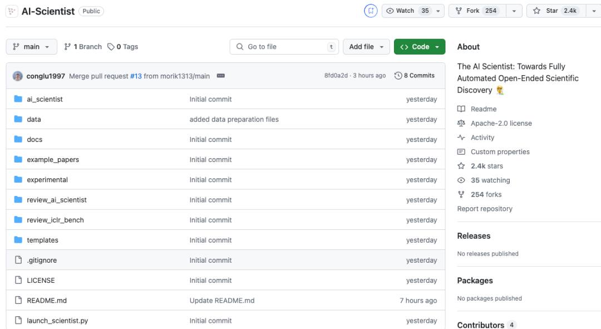Screen dimensions: 601x329
Task: Click the ai_scientist folder icon
Action: tap(18, 99)
